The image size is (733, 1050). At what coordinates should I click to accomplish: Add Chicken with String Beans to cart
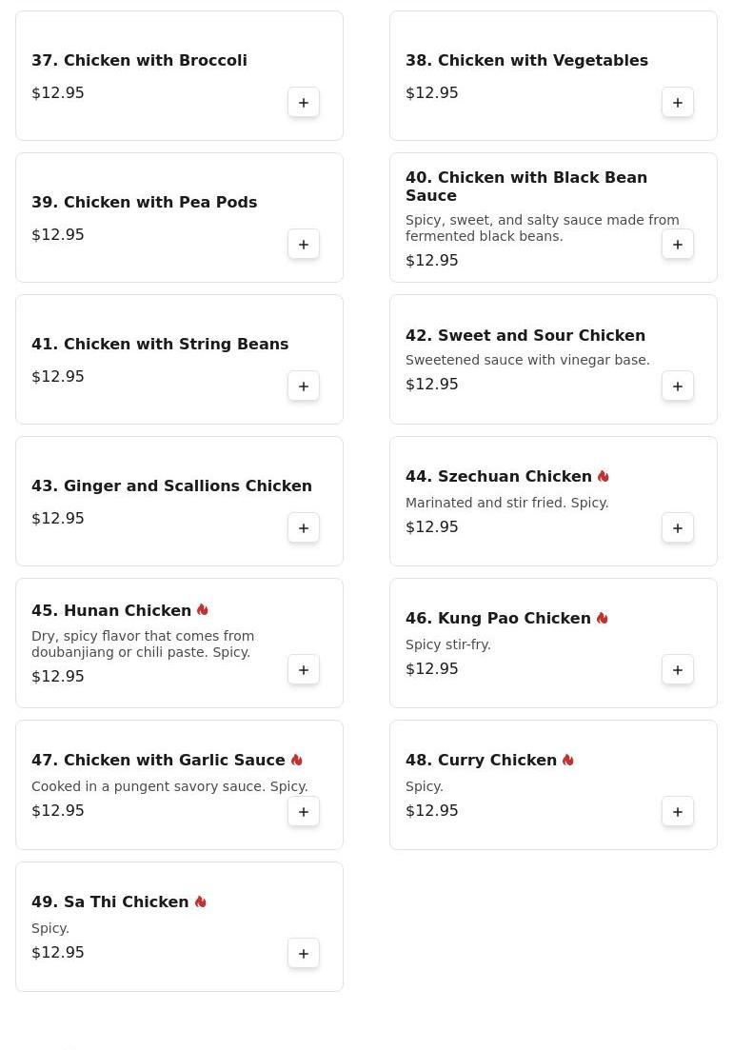pyautogui.click(x=304, y=386)
